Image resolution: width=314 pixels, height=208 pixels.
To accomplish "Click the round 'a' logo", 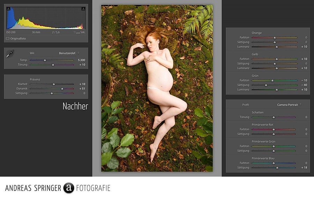I will (x=69, y=188).
